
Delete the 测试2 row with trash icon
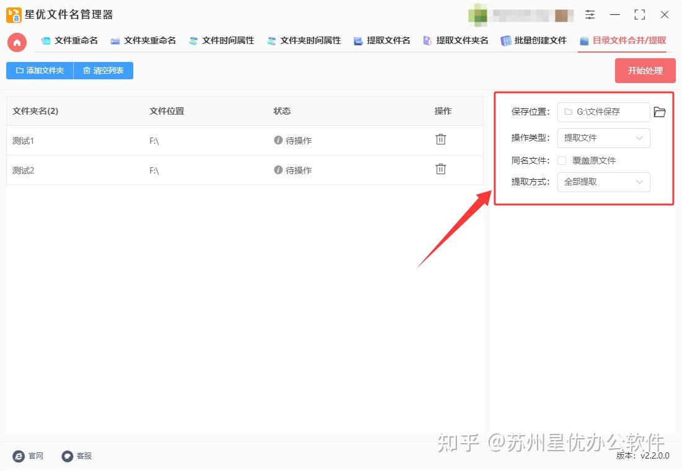coord(441,169)
